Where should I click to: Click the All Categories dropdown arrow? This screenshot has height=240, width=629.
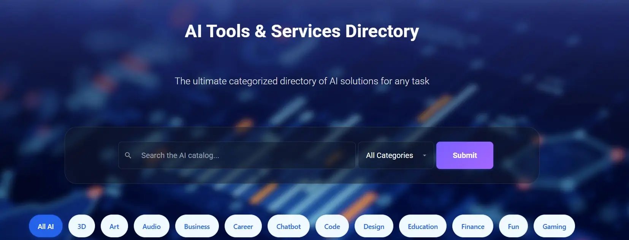(x=425, y=155)
